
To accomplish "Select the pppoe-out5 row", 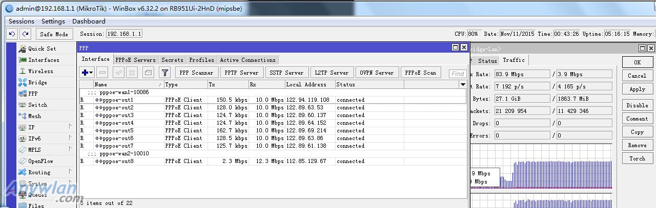I will [273, 130].
